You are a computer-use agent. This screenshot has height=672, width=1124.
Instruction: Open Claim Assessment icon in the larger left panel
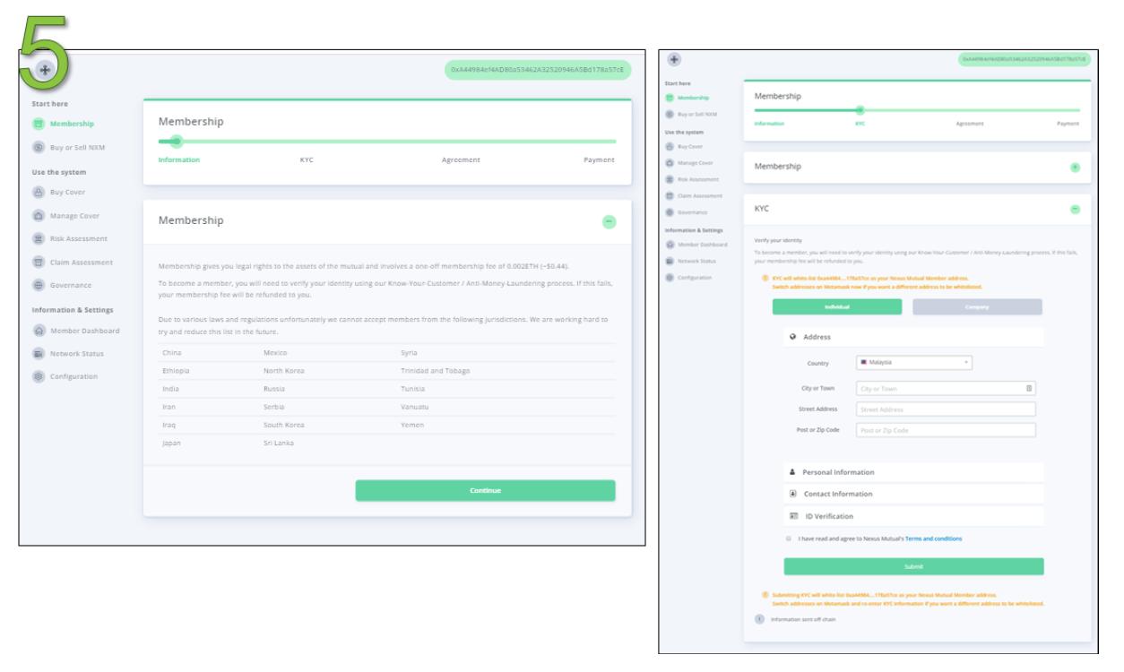pos(39,263)
